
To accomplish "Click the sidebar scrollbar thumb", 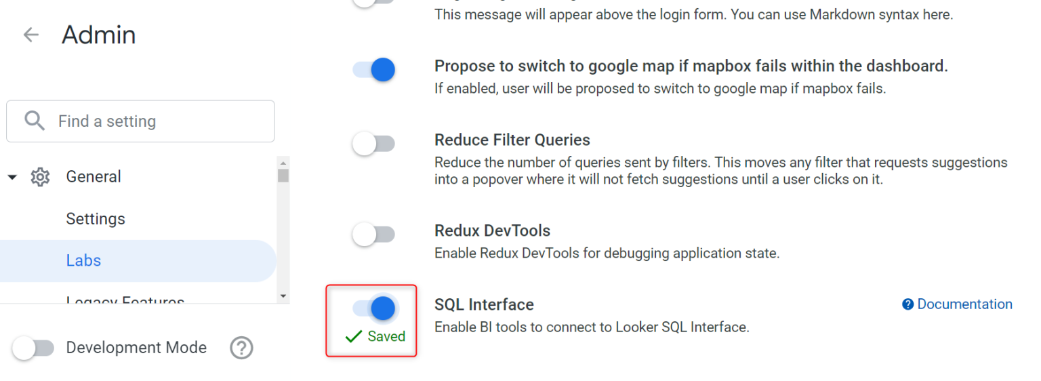I will point(283,175).
